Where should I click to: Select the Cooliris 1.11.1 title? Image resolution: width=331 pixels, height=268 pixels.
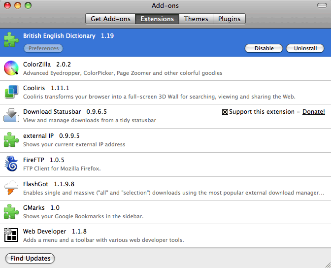(46, 88)
